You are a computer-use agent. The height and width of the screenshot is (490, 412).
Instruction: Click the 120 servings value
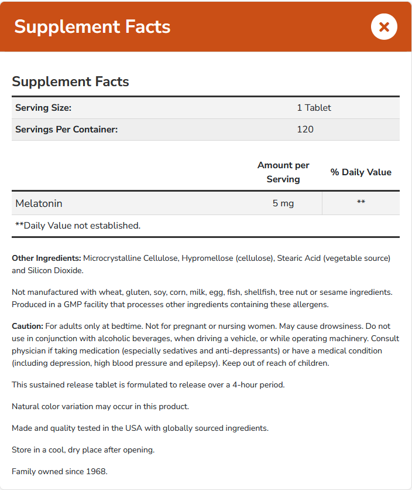click(305, 130)
